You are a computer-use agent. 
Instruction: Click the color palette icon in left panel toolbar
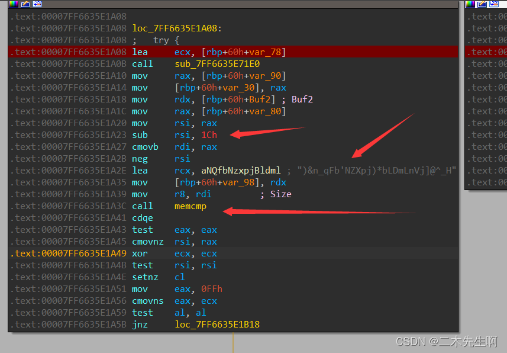point(13,4)
